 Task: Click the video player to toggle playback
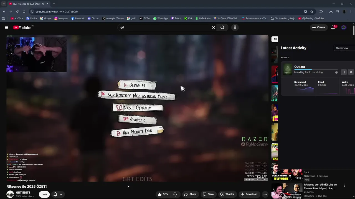click(x=137, y=108)
